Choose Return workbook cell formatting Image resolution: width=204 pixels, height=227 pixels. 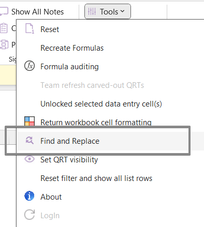[x=96, y=123]
